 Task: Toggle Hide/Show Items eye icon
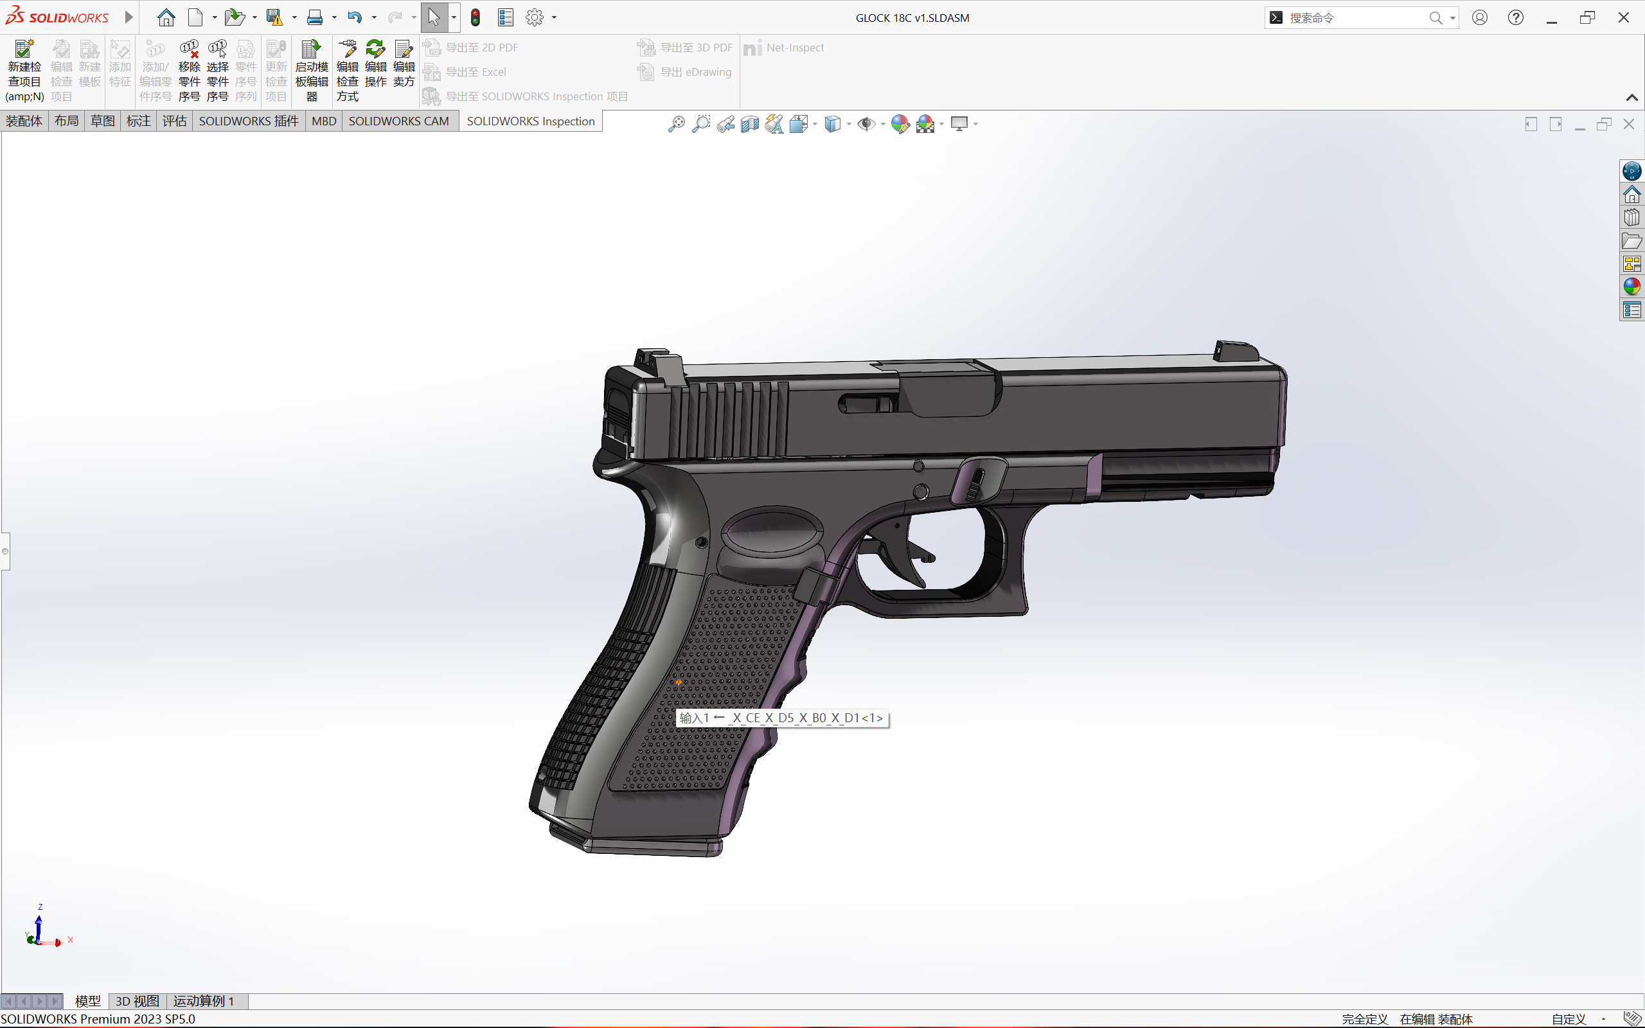pos(866,124)
